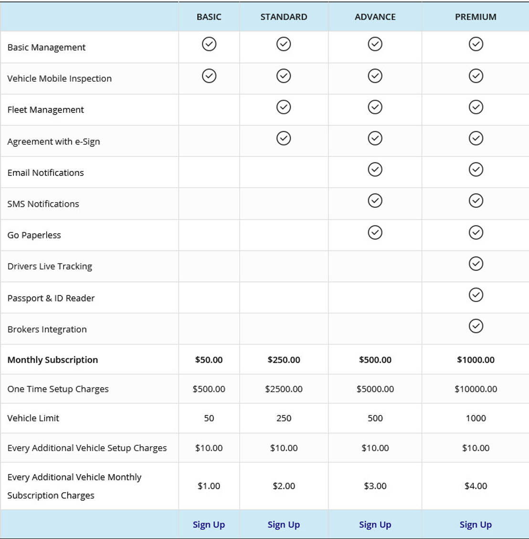
Task: Click the $1.00 additional monthly charge
Action: point(209,486)
